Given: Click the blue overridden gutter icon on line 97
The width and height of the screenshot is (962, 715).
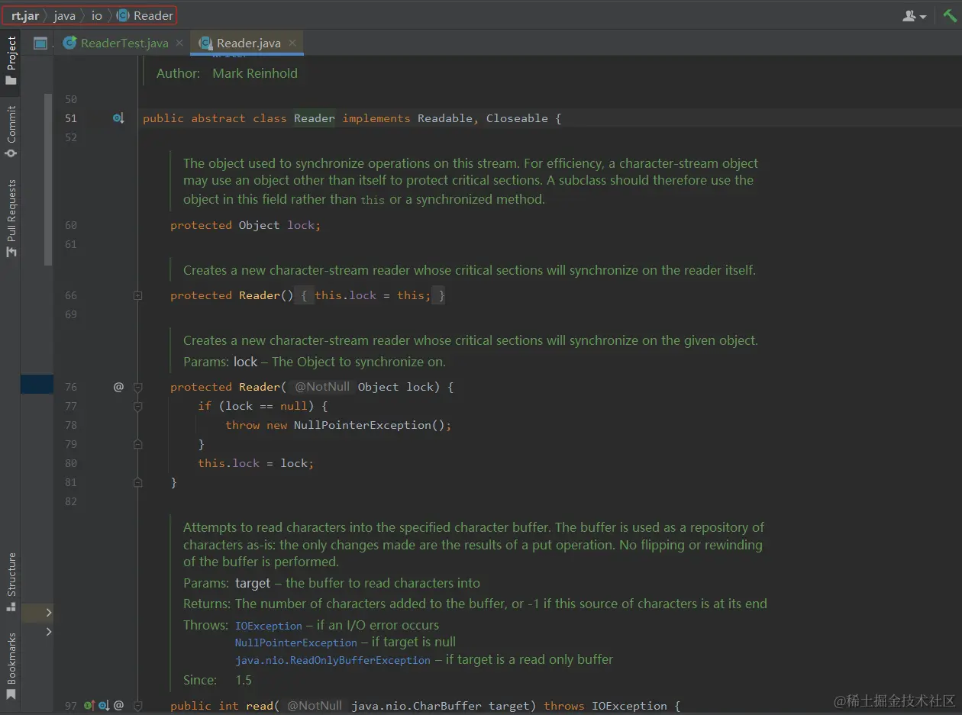Looking at the screenshot, I should tap(103, 706).
